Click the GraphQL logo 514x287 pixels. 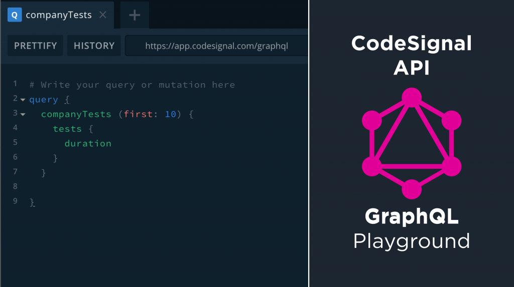(412, 143)
